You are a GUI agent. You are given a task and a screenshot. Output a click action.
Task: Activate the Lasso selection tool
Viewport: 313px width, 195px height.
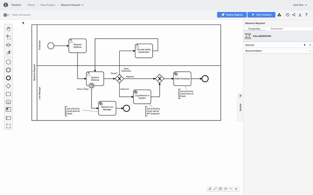[8, 37]
